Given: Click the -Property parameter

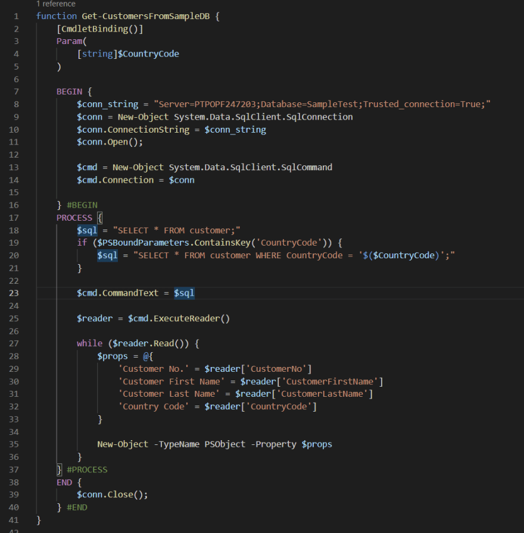Looking at the screenshot, I should [273, 444].
